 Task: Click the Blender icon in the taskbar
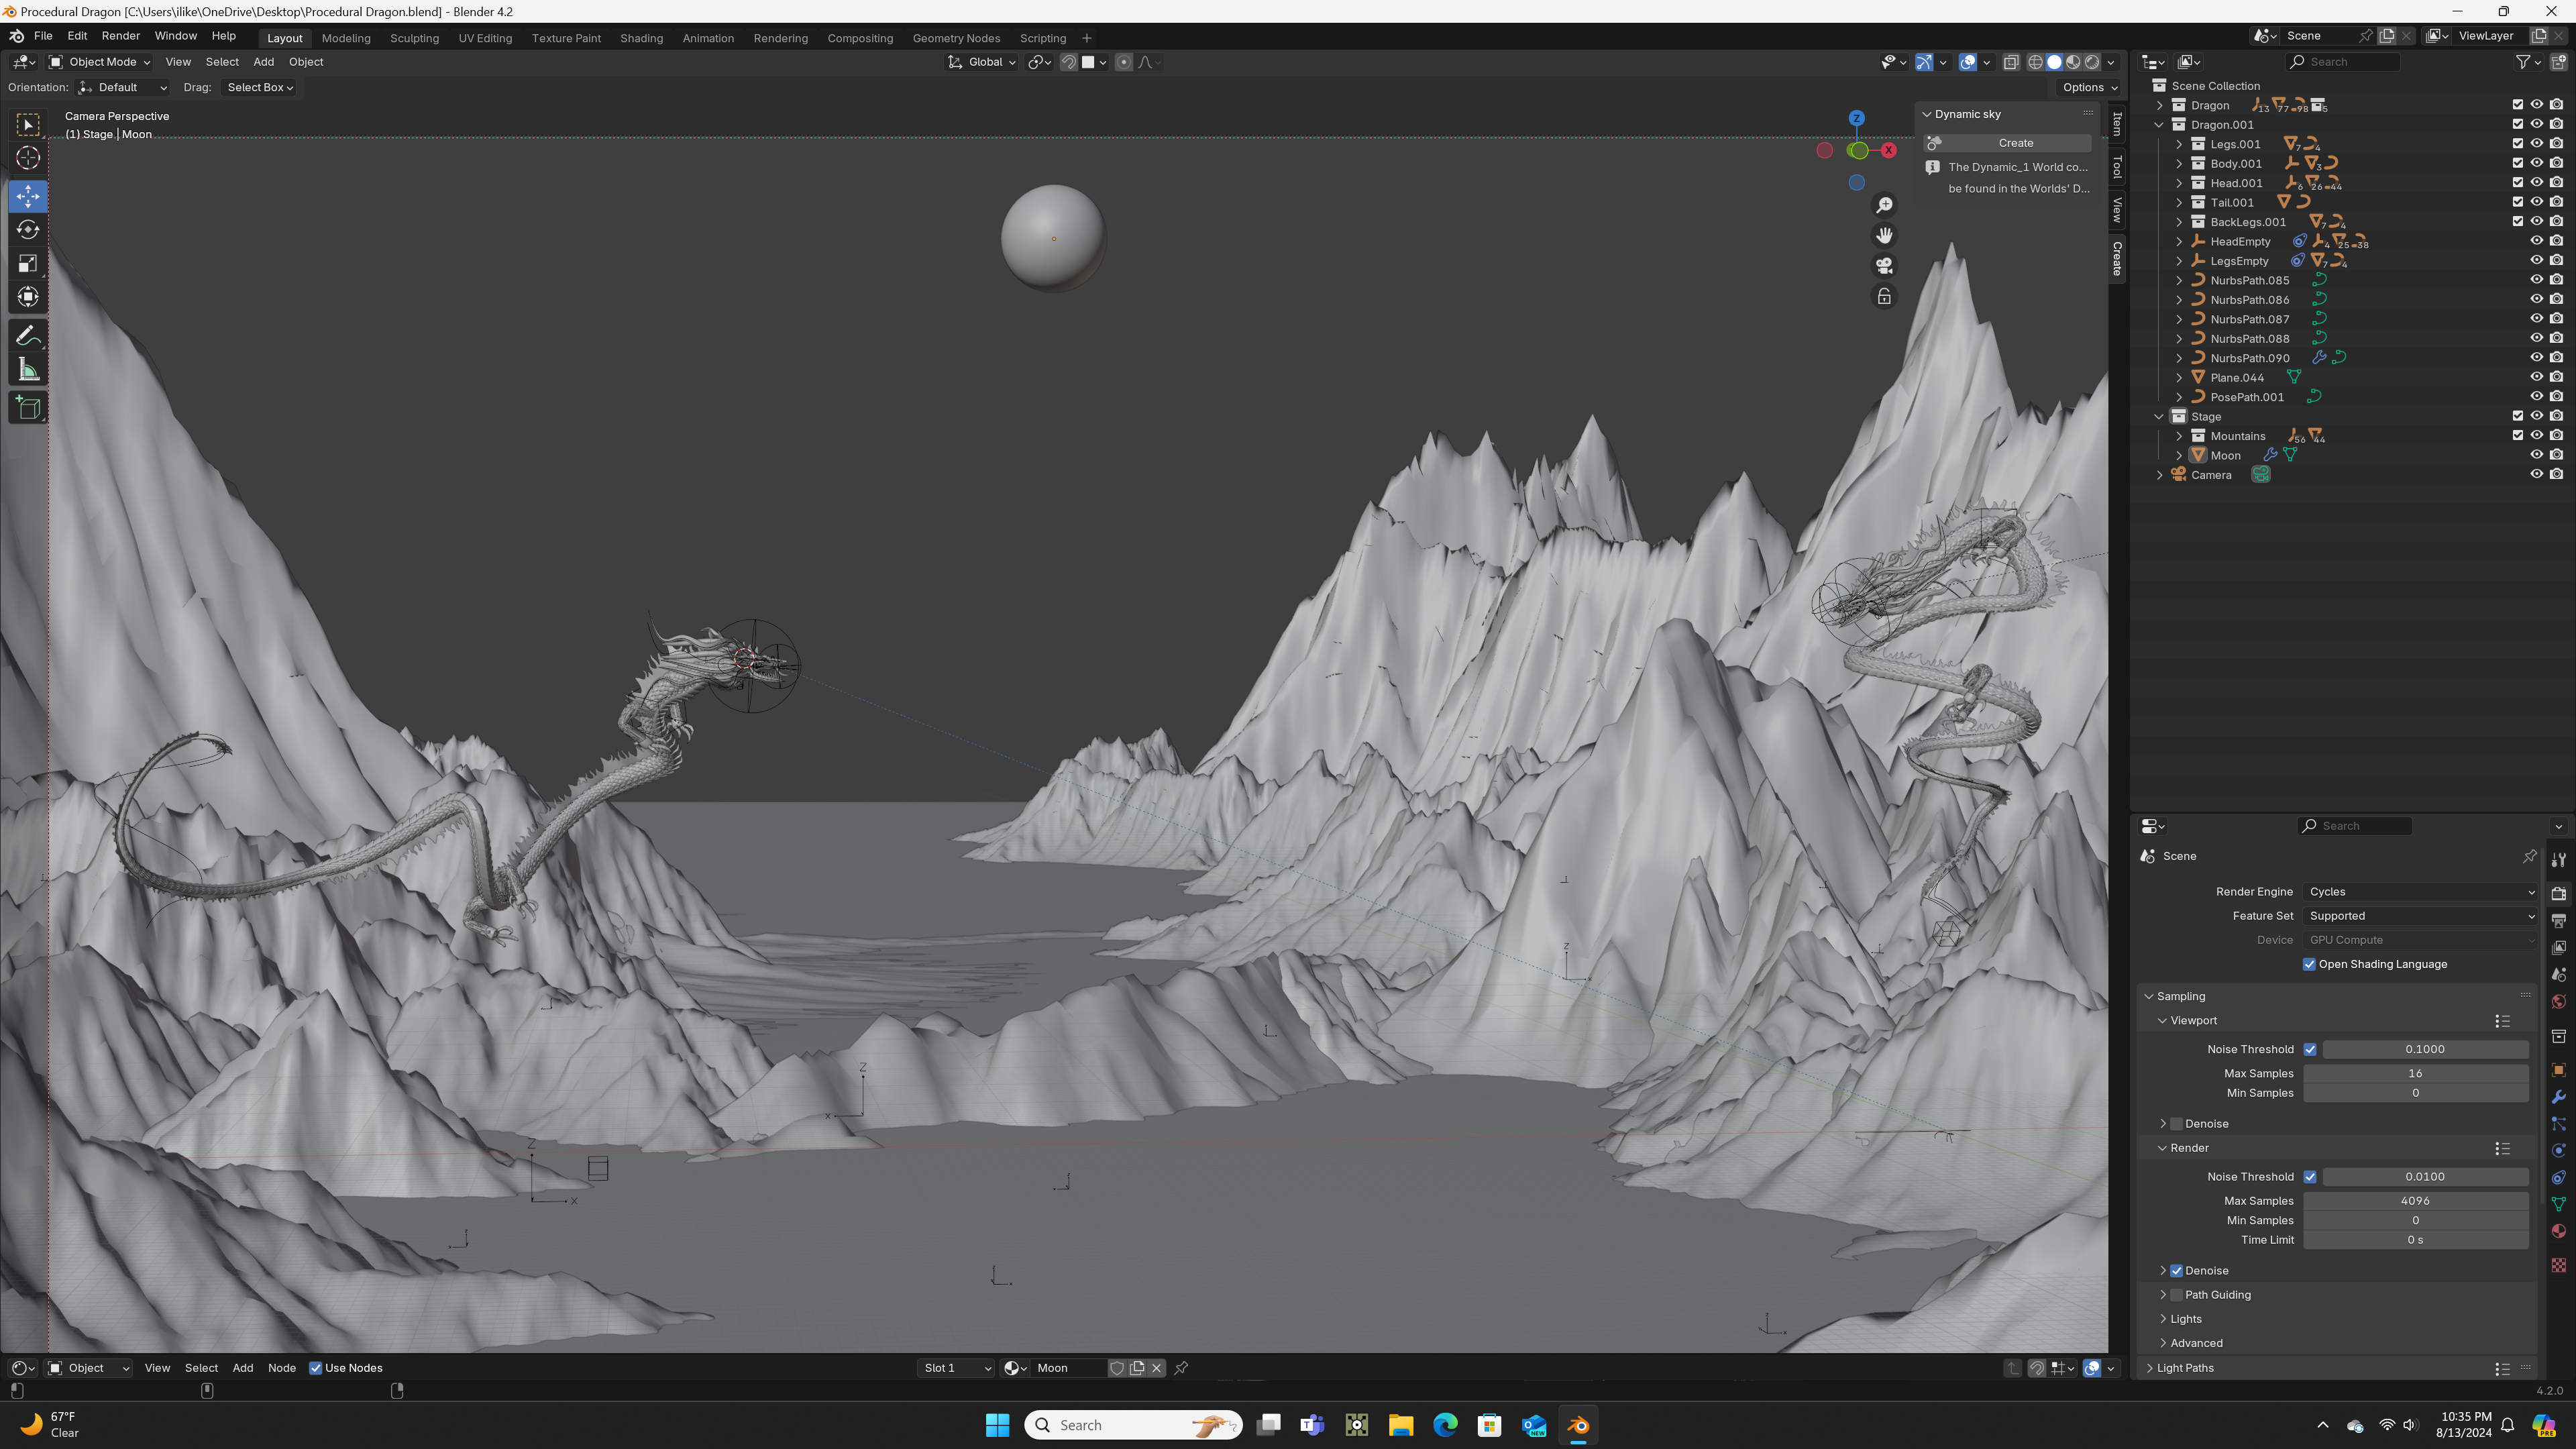pyautogui.click(x=1578, y=1425)
